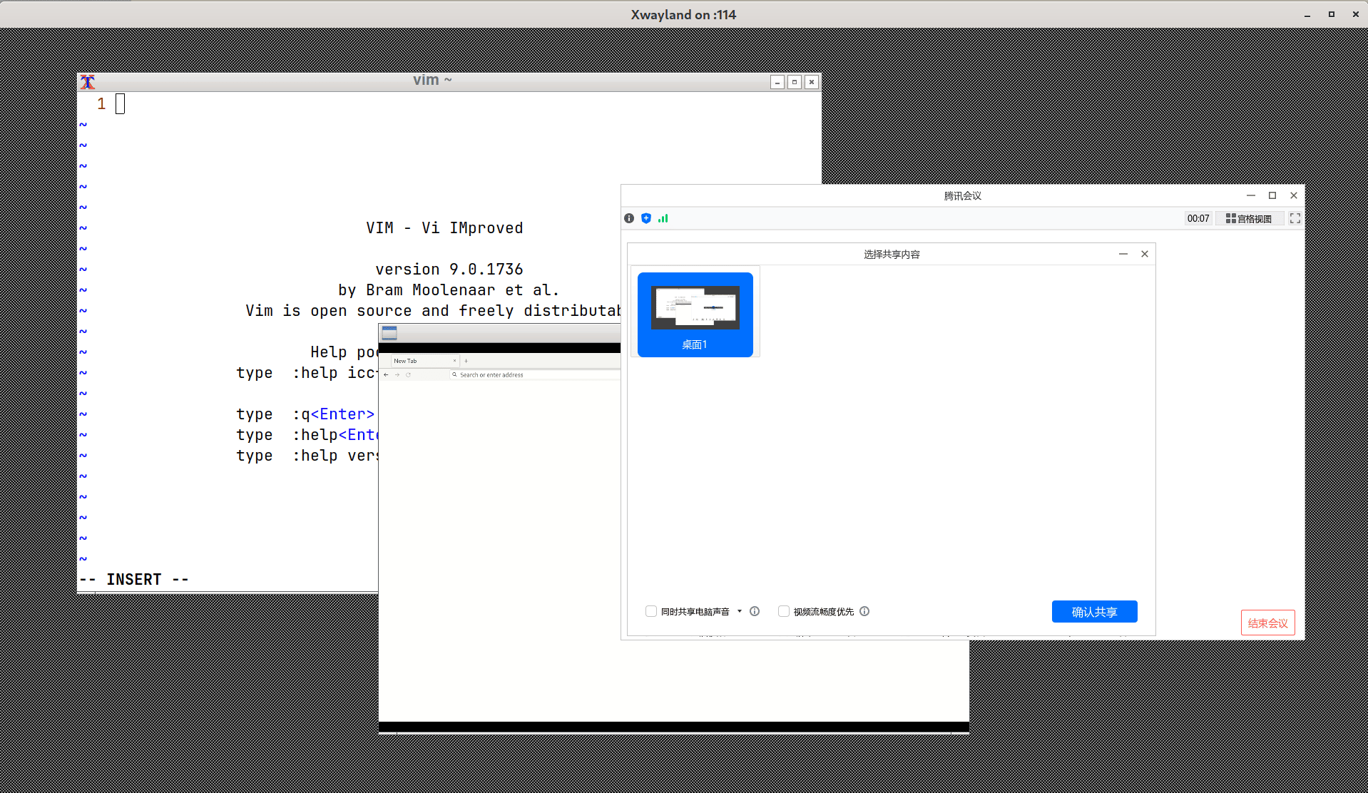The height and width of the screenshot is (793, 1368).
Task: Enable 视频流畅度优先 checkbox
Action: (x=784, y=611)
